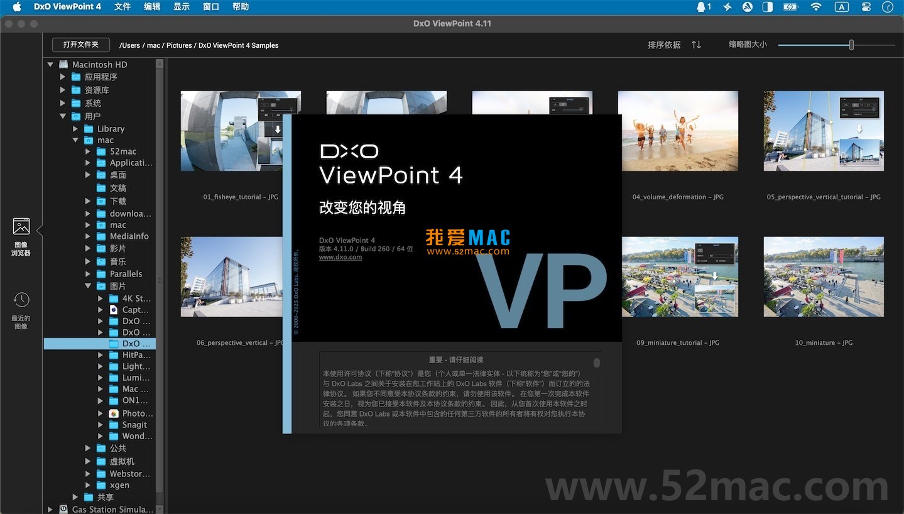Click Pictures in the breadcrumb path
Screen dimensions: 904x514
pyautogui.click(x=179, y=45)
